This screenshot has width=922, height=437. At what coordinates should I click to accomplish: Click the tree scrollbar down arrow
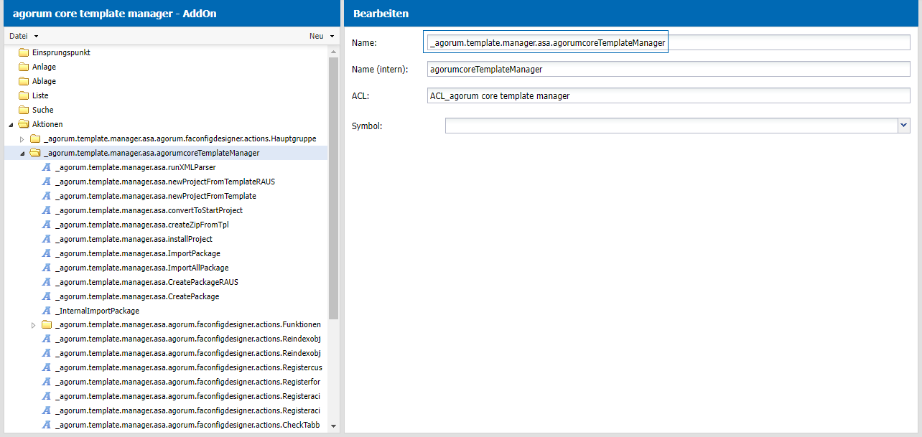click(333, 426)
